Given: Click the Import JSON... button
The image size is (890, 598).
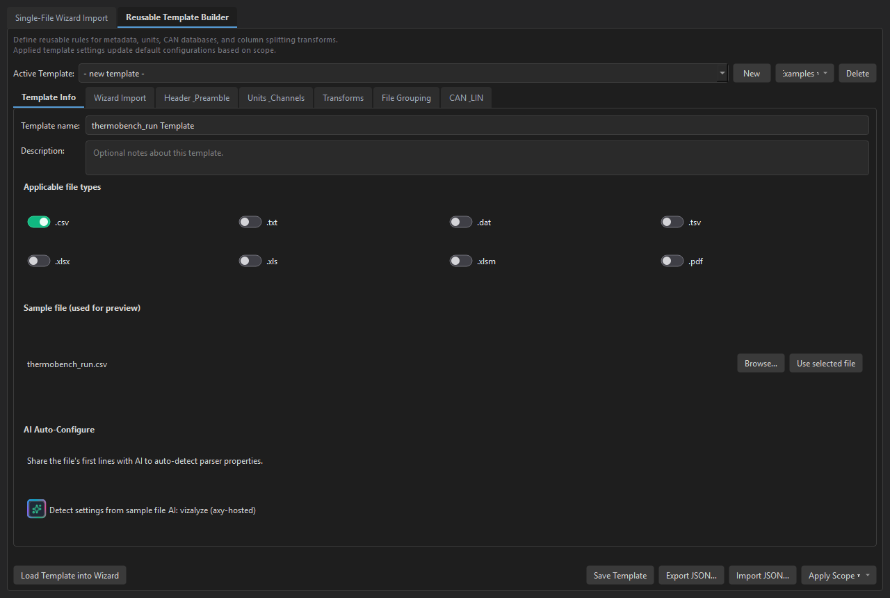Looking at the screenshot, I should (x=763, y=575).
